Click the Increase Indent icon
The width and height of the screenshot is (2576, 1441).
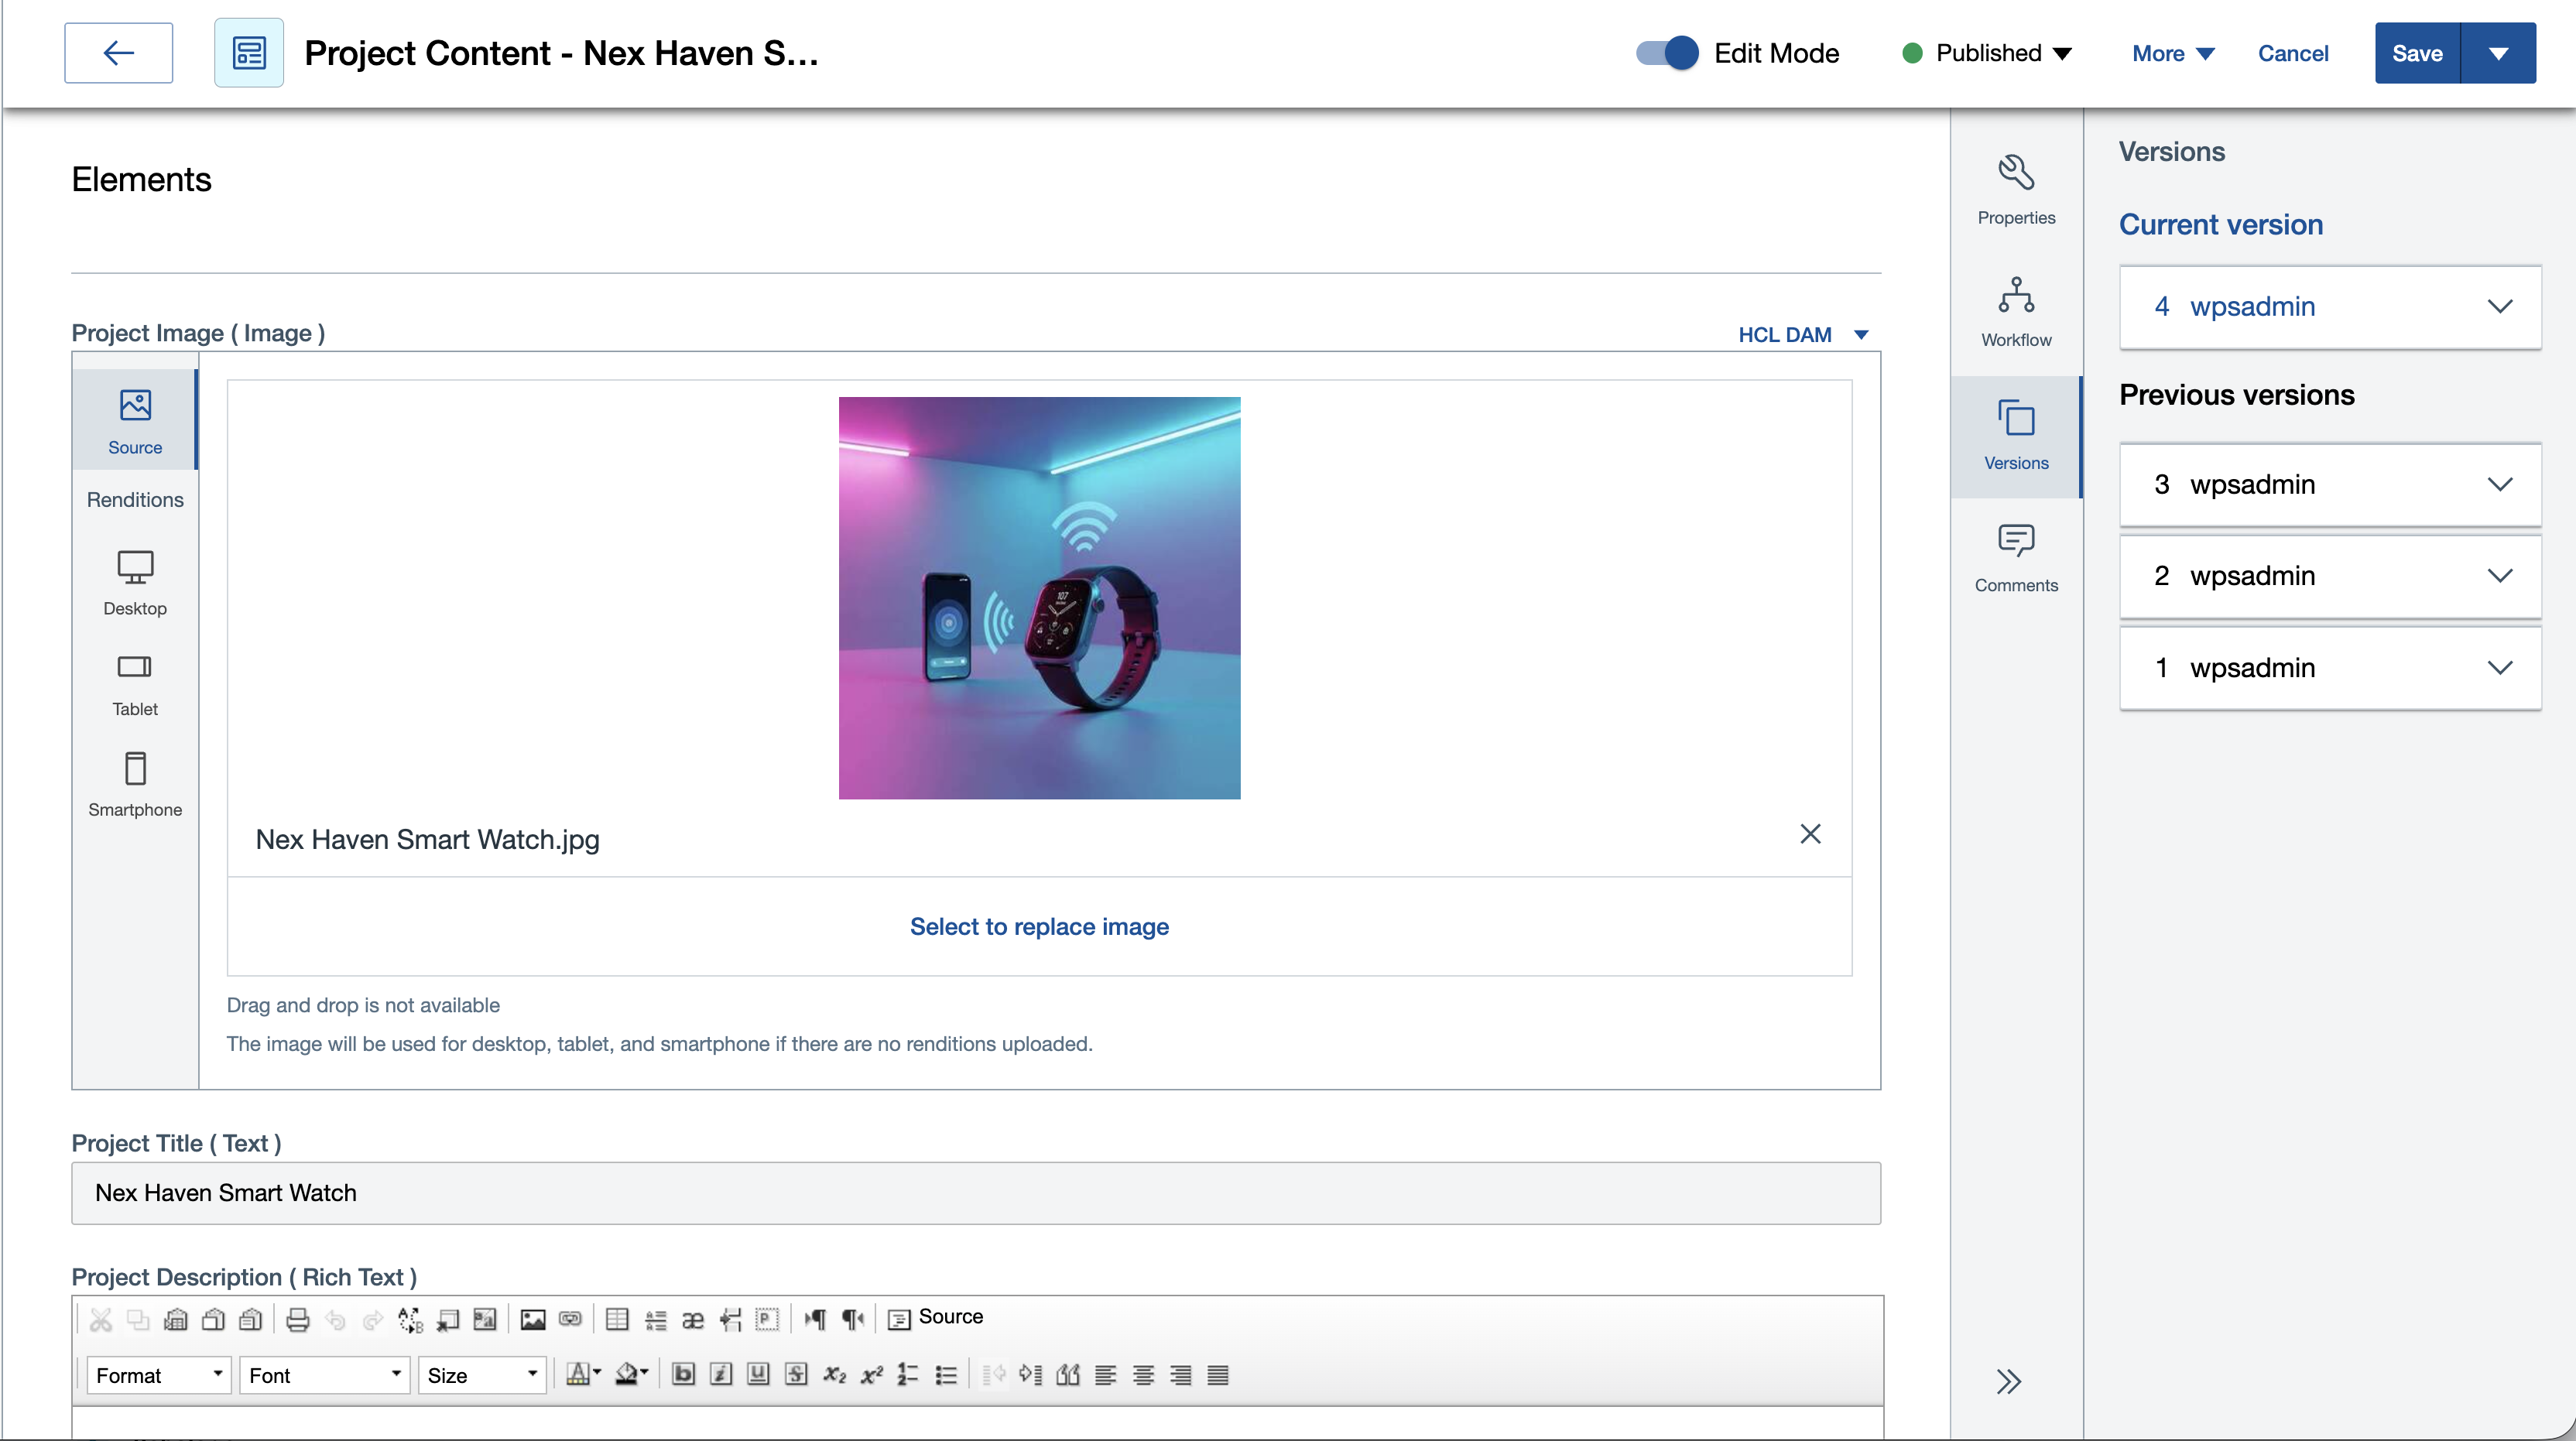tap(1030, 1375)
